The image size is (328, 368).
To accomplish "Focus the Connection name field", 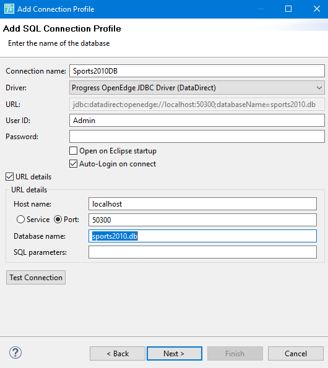I will (x=197, y=71).
